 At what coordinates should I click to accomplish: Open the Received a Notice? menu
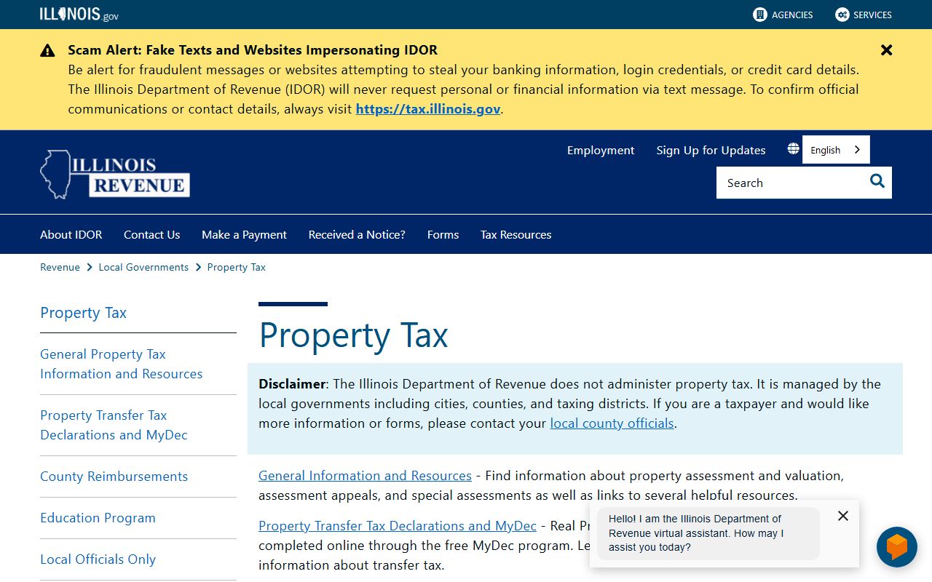[x=357, y=234]
